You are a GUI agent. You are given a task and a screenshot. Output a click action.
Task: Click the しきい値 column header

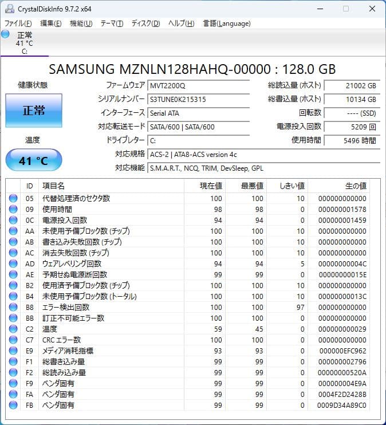pos(287,186)
